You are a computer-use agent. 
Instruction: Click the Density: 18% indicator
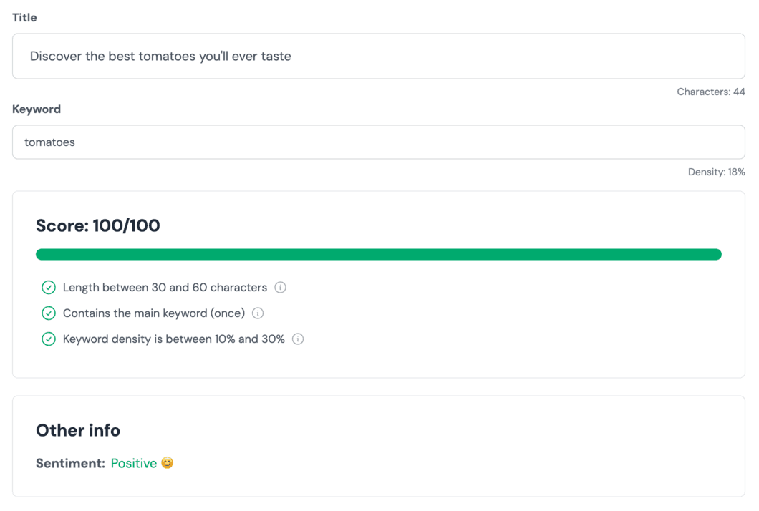tap(716, 172)
